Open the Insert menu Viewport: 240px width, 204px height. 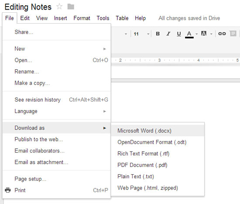tap(61, 18)
